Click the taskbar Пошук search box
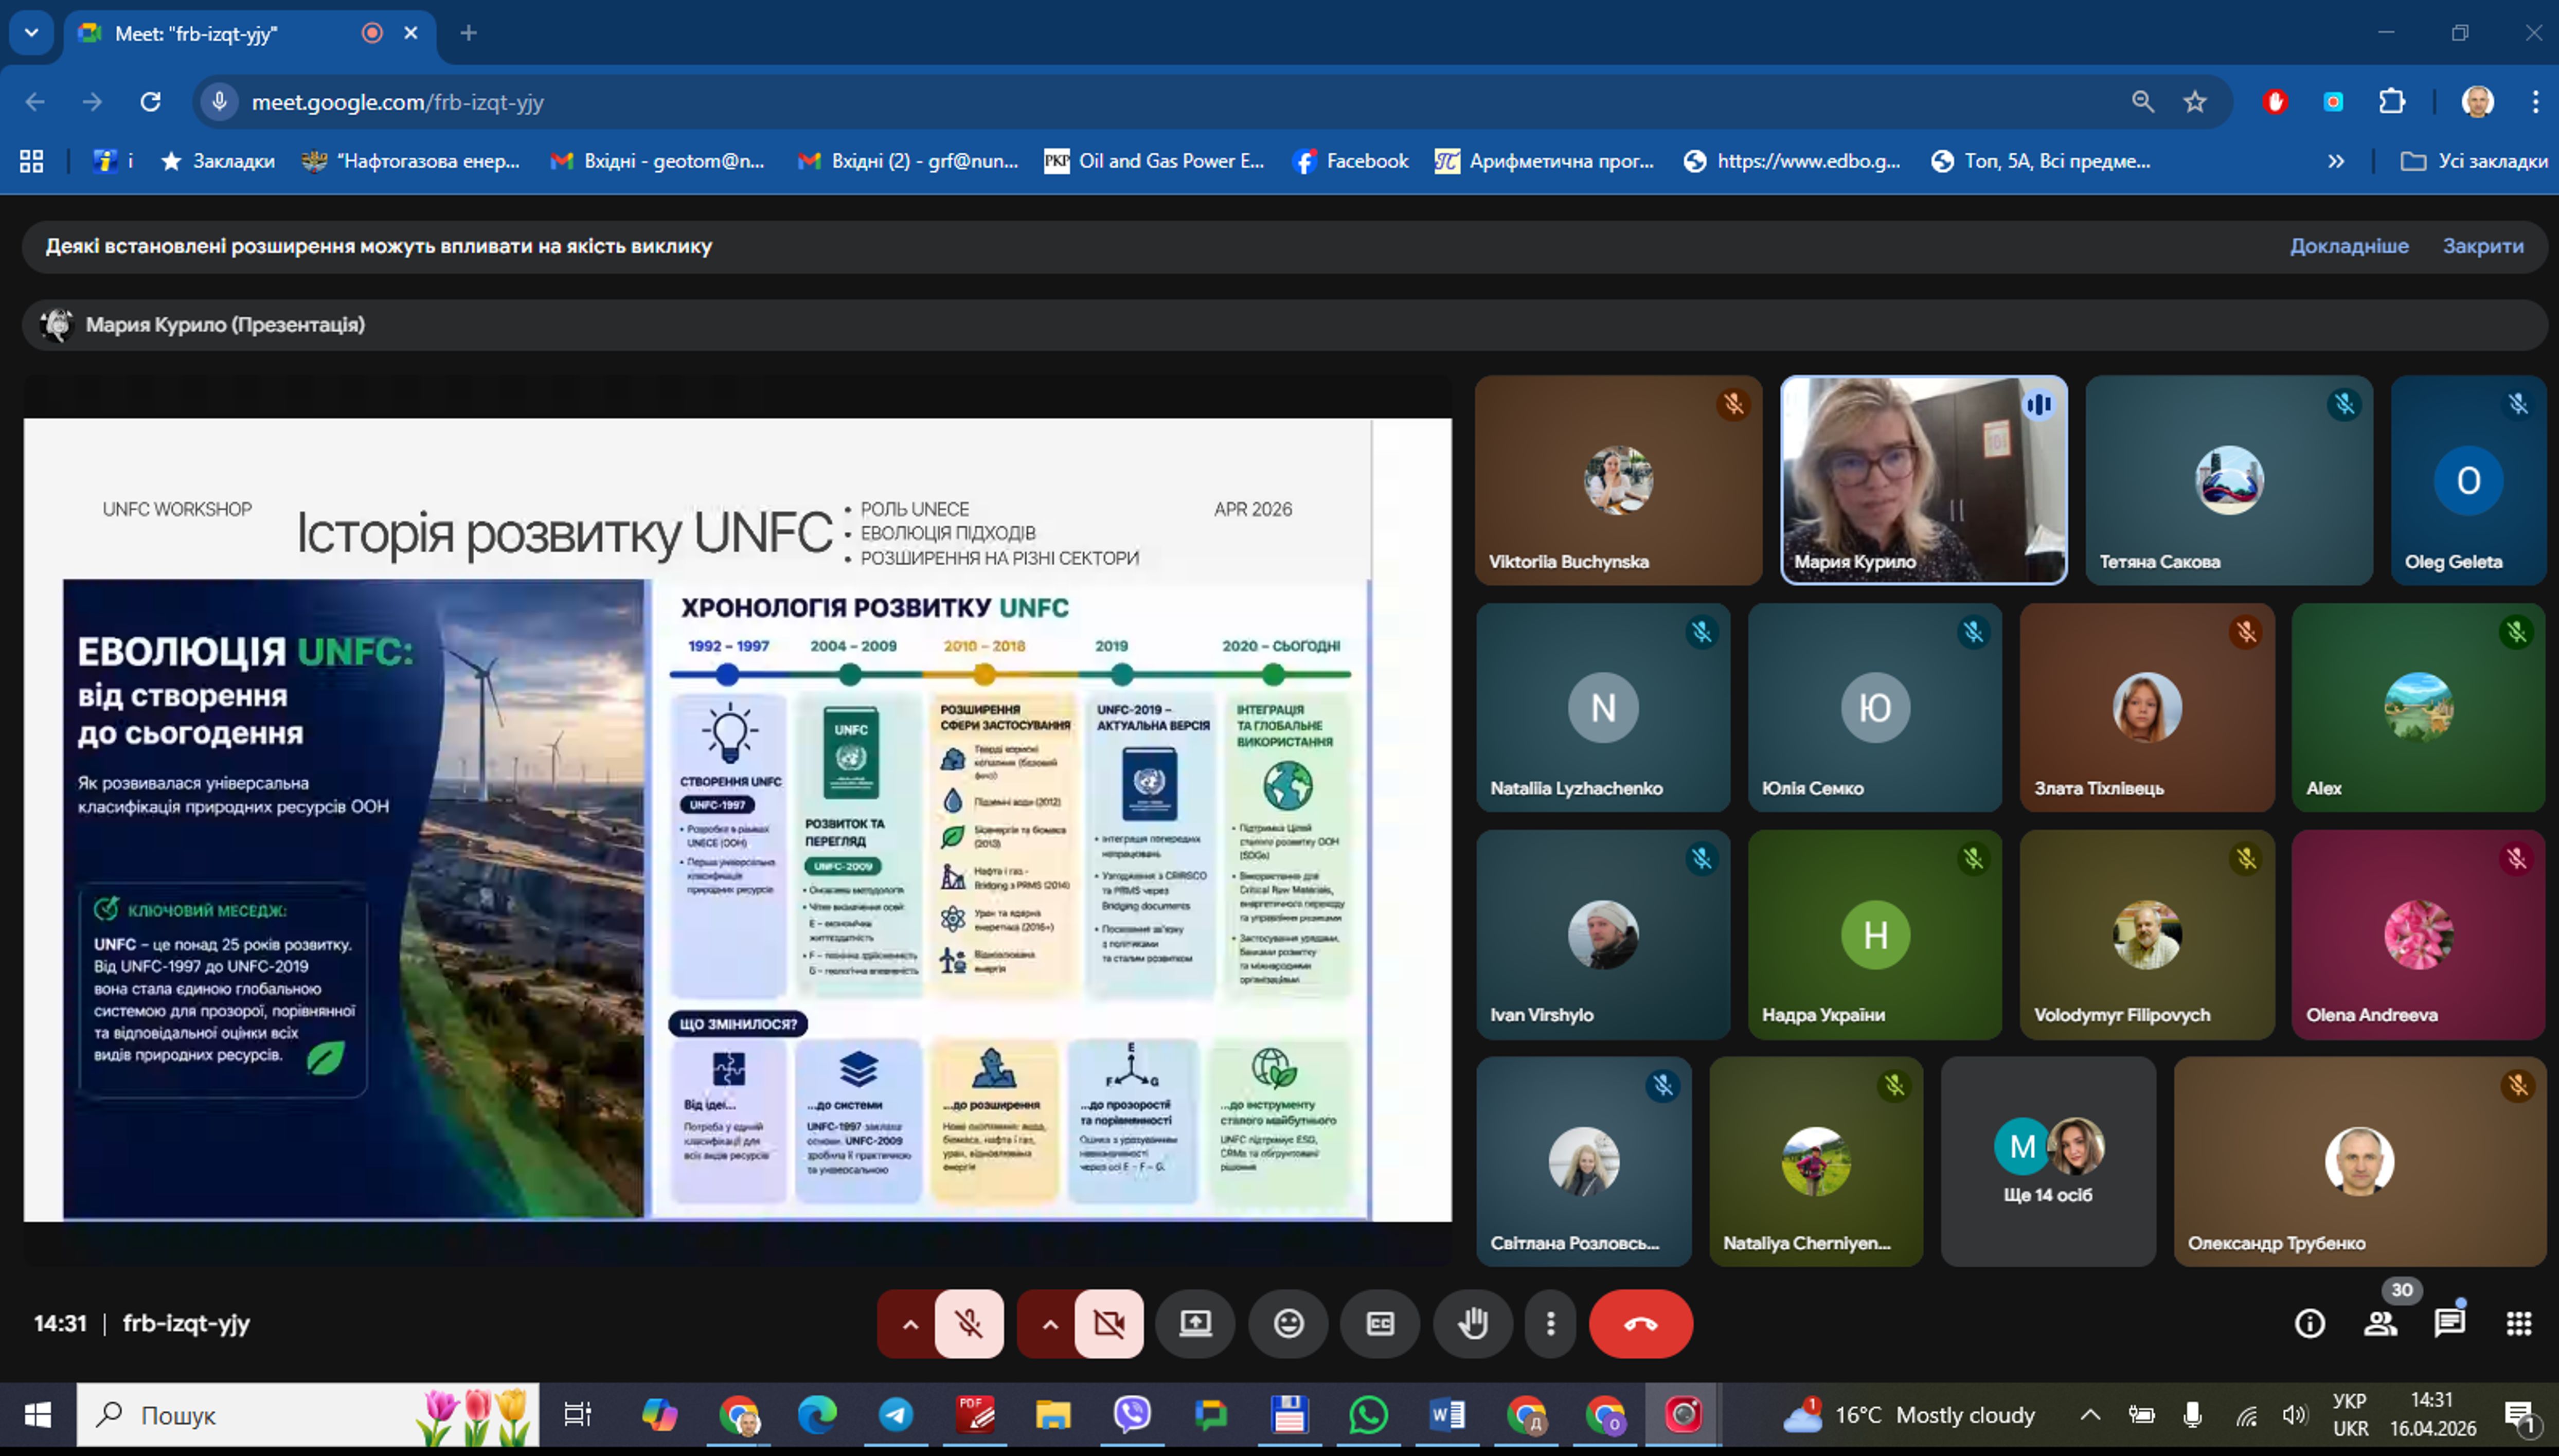 click(308, 1414)
